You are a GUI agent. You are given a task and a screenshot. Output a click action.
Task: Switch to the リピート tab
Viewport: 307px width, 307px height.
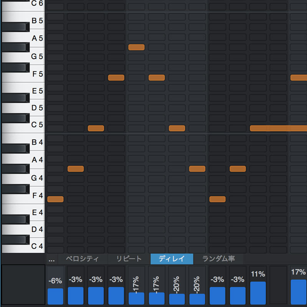pos(129,259)
